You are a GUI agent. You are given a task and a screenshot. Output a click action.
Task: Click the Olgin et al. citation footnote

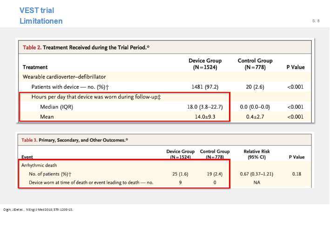coord(38,209)
